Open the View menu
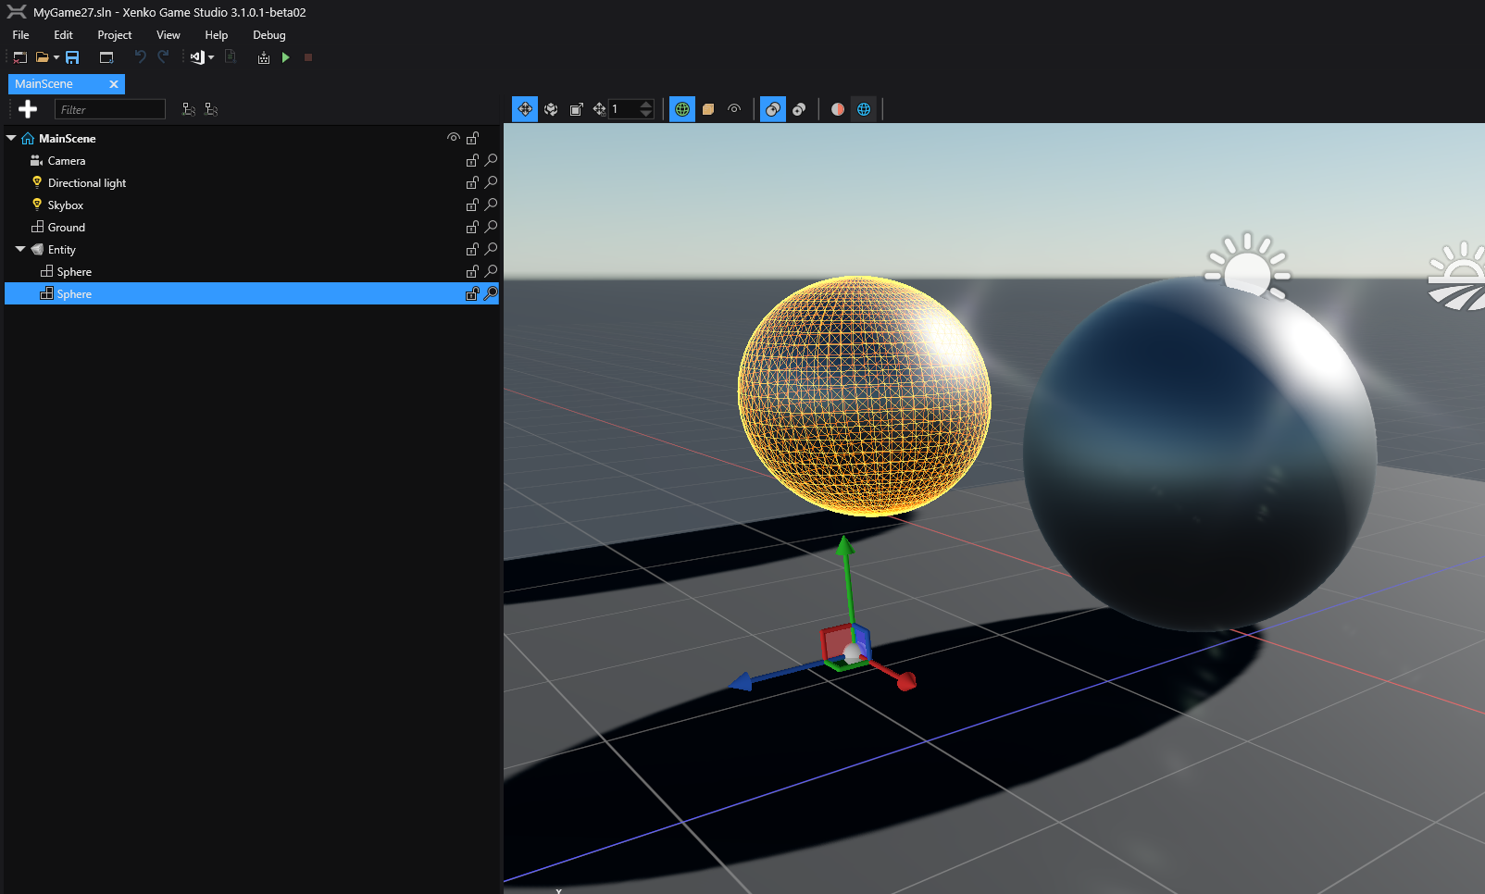Screen dimensions: 1485x894 click(168, 35)
